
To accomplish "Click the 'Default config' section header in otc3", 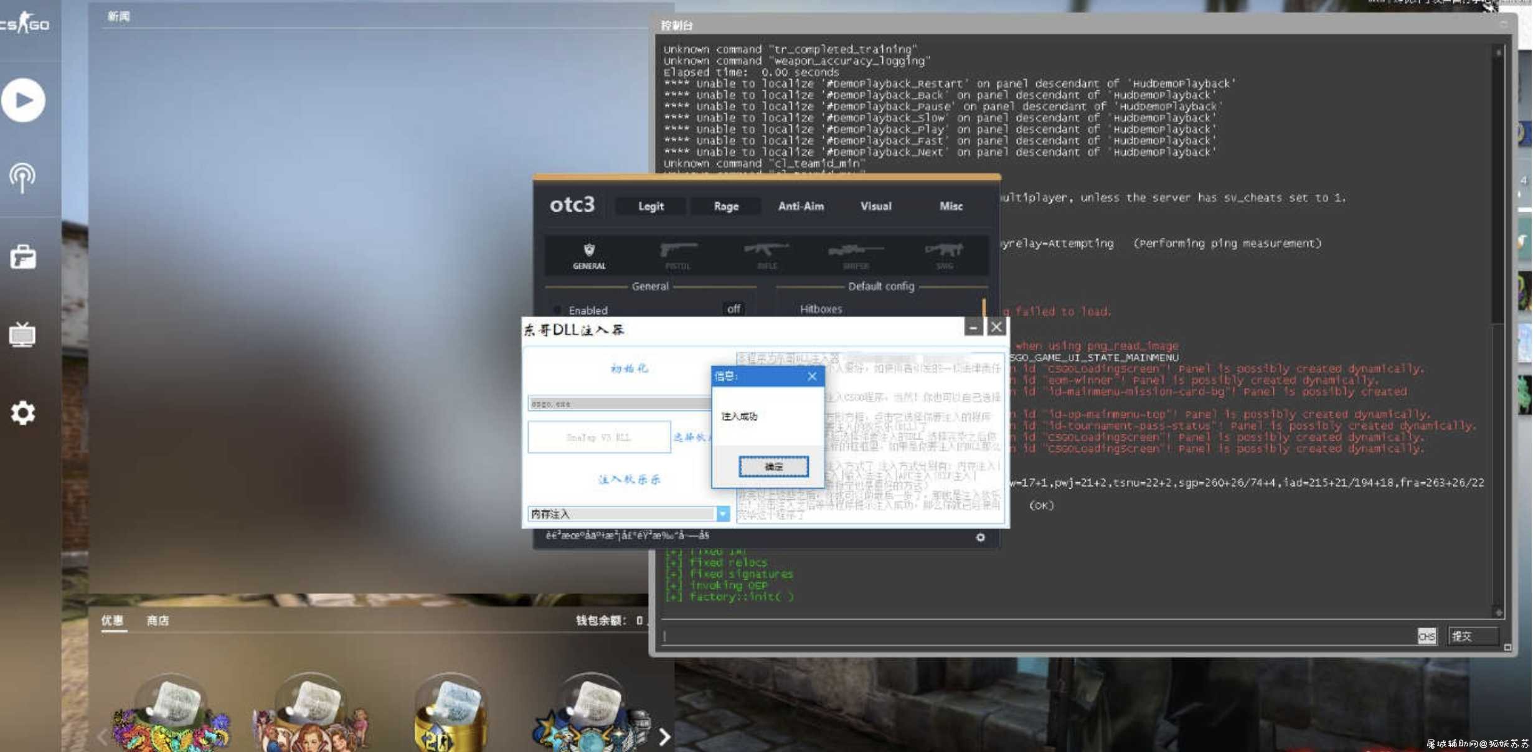I will 881,286.
